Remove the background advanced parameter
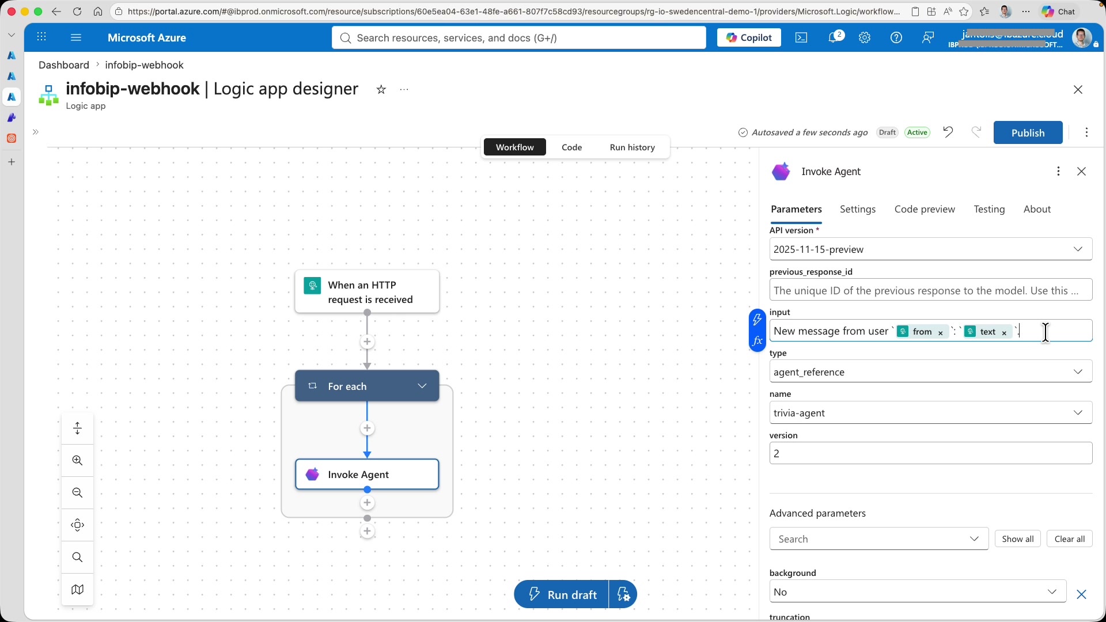The image size is (1106, 622). [x=1081, y=594]
